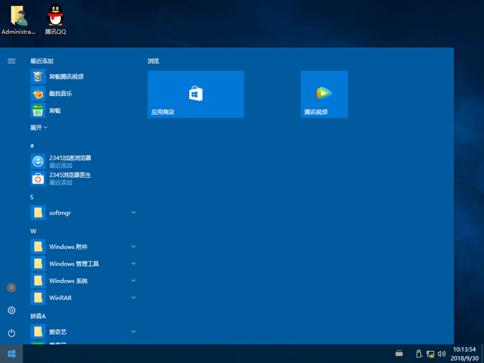Open the 应用商店 Store tile
Screen dimensions: 484x363
pyautogui.click(x=195, y=94)
